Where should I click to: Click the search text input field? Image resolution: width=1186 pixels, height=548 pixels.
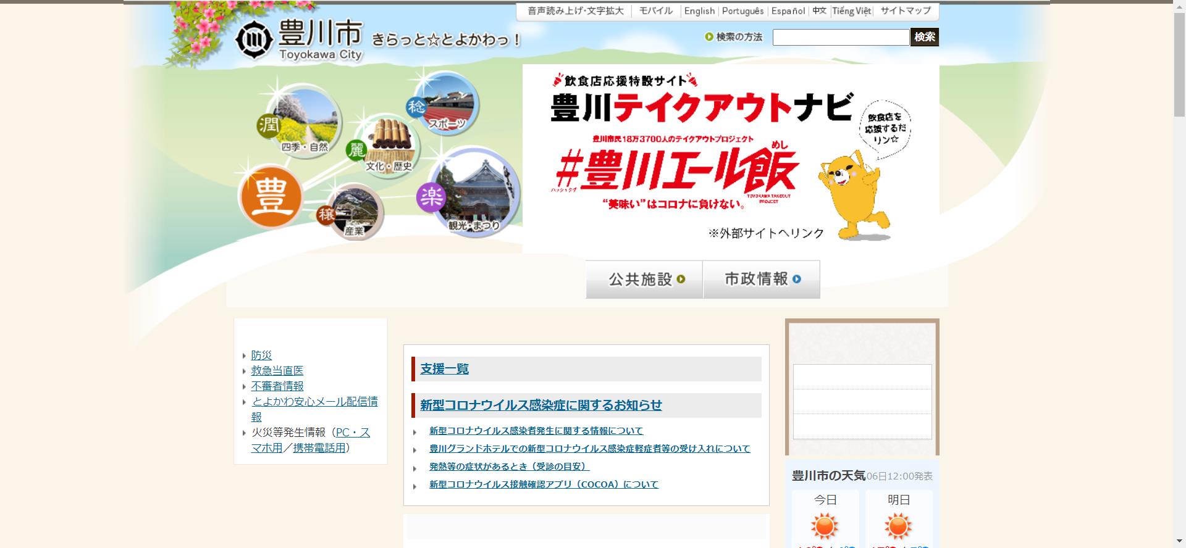coord(840,38)
